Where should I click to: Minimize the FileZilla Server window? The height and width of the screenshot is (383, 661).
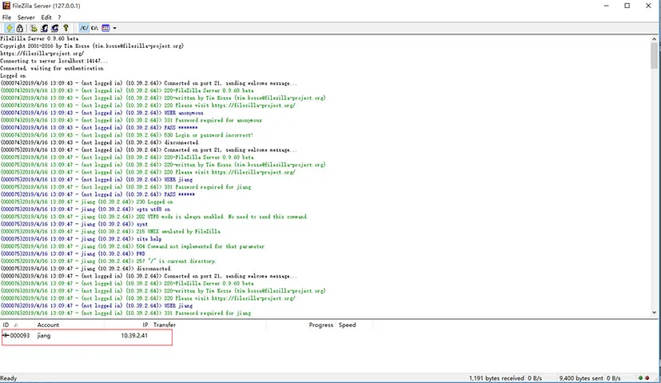point(606,6)
